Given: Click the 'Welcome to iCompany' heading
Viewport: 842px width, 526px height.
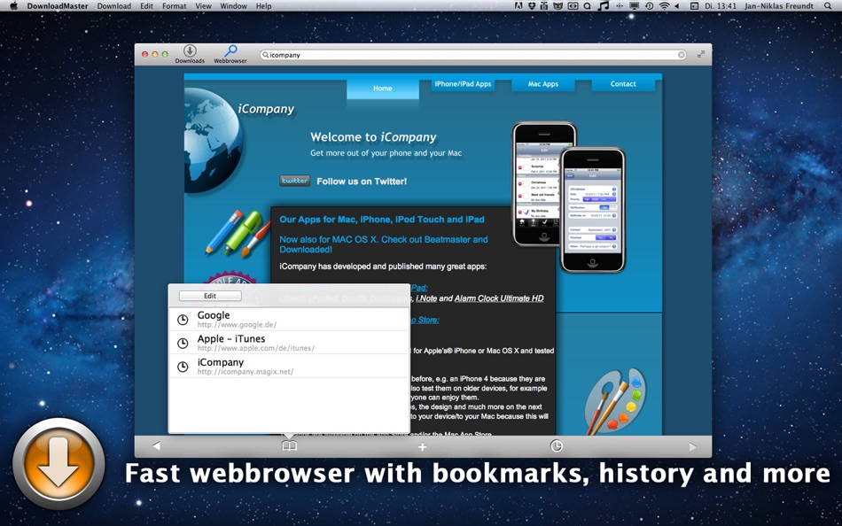Looking at the screenshot, I should click(x=373, y=137).
